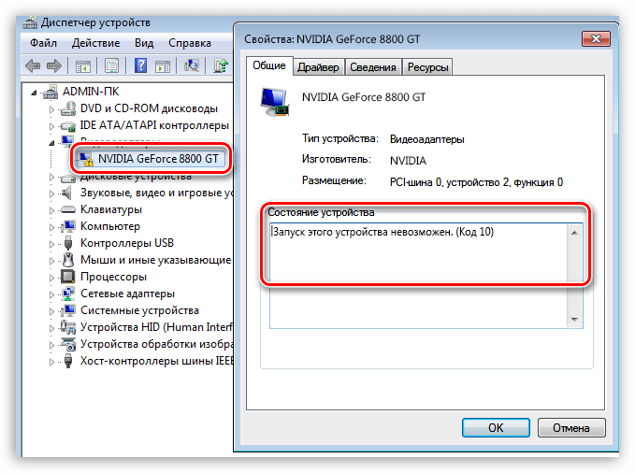This screenshot has height=473, width=635.
Task: Switch to the Драйвер tab
Action: (x=318, y=67)
